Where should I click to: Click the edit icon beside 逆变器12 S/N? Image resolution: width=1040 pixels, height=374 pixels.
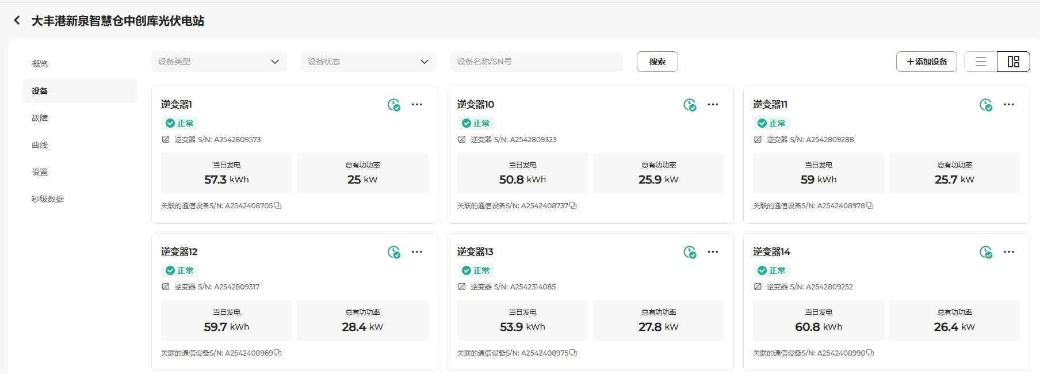pyautogui.click(x=166, y=287)
